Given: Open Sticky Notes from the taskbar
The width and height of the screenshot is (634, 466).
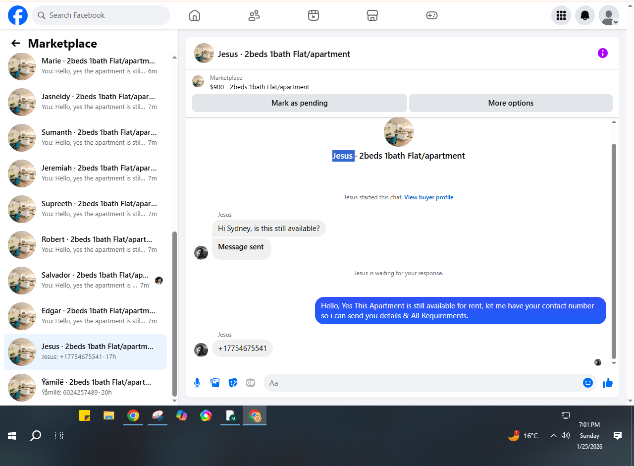Looking at the screenshot, I should pyautogui.click(x=85, y=415).
